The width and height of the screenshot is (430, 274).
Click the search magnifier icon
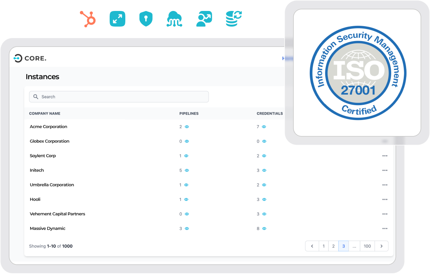tap(36, 97)
